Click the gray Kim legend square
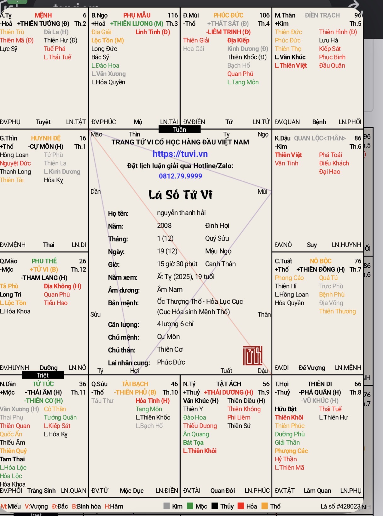 [167, 506]
